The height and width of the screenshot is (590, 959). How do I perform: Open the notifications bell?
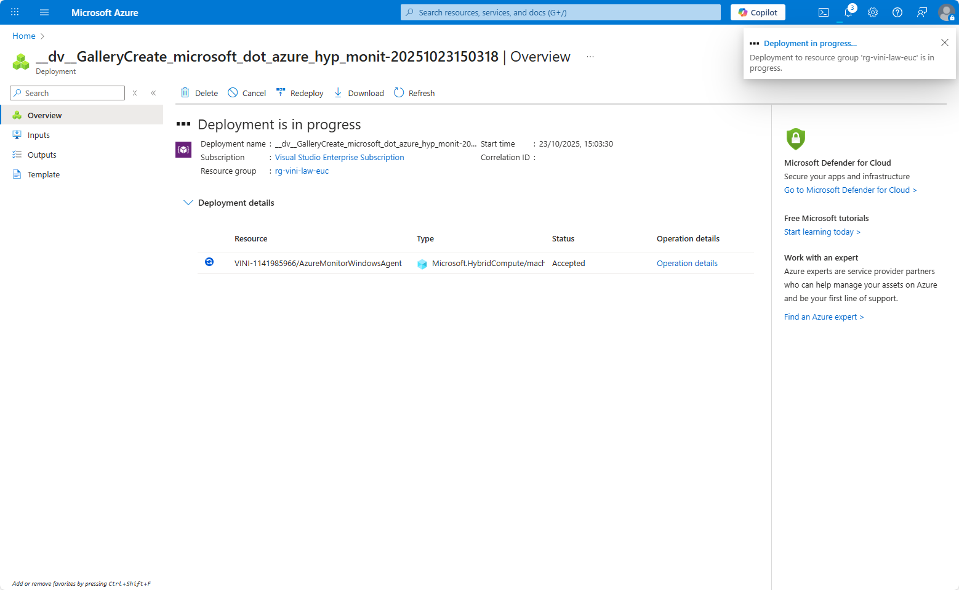tap(848, 12)
